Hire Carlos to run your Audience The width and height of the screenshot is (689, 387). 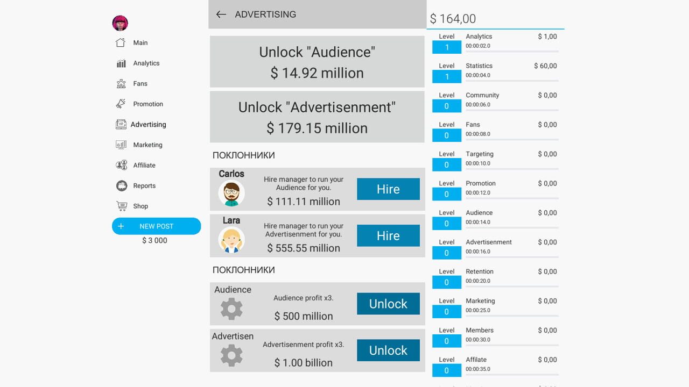point(388,189)
